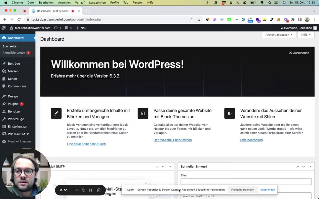Screen dimensions: 319x199
Task: Open tab search chevron in Chrome
Action: click(314, 11)
